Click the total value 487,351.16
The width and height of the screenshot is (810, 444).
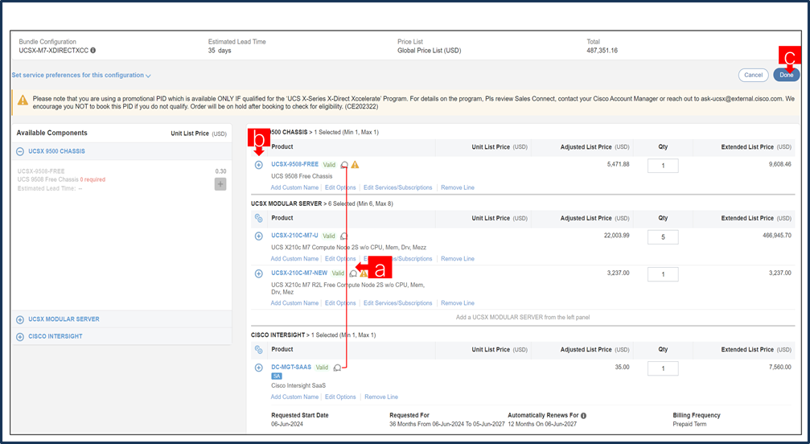pyautogui.click(x=602, y=51)
